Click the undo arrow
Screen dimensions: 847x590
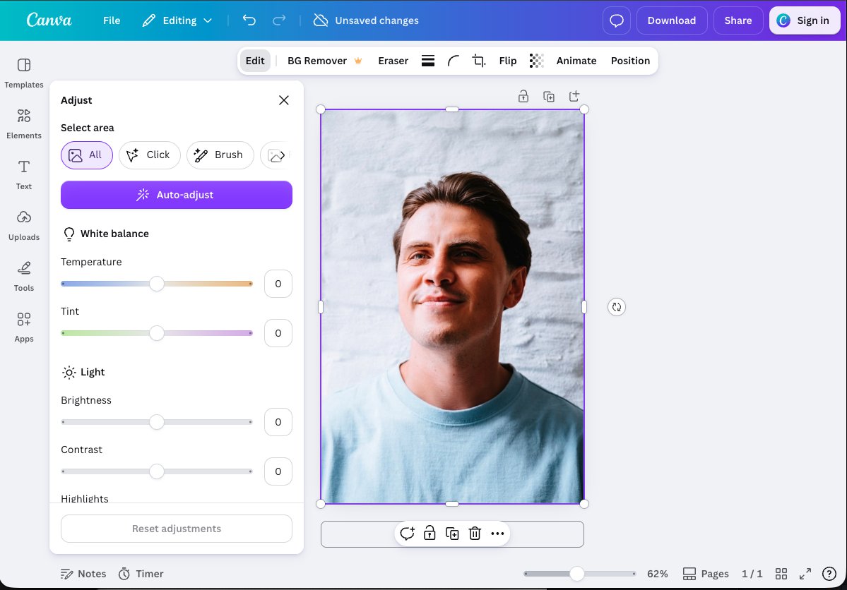(x=249, y=20)
